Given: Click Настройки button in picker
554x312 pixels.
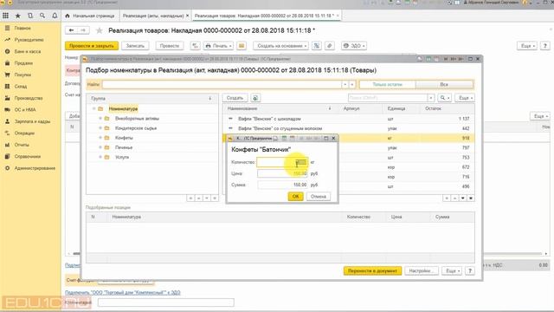Looking at the screenshot, I should click(x=422, y=270).
